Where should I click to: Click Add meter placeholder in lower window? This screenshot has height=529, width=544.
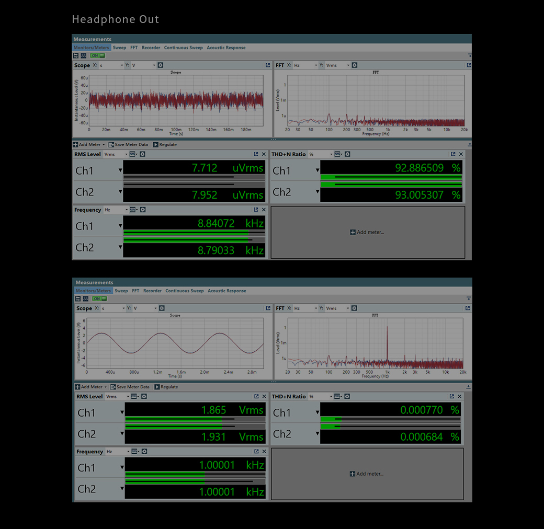(x=367, y=474)
